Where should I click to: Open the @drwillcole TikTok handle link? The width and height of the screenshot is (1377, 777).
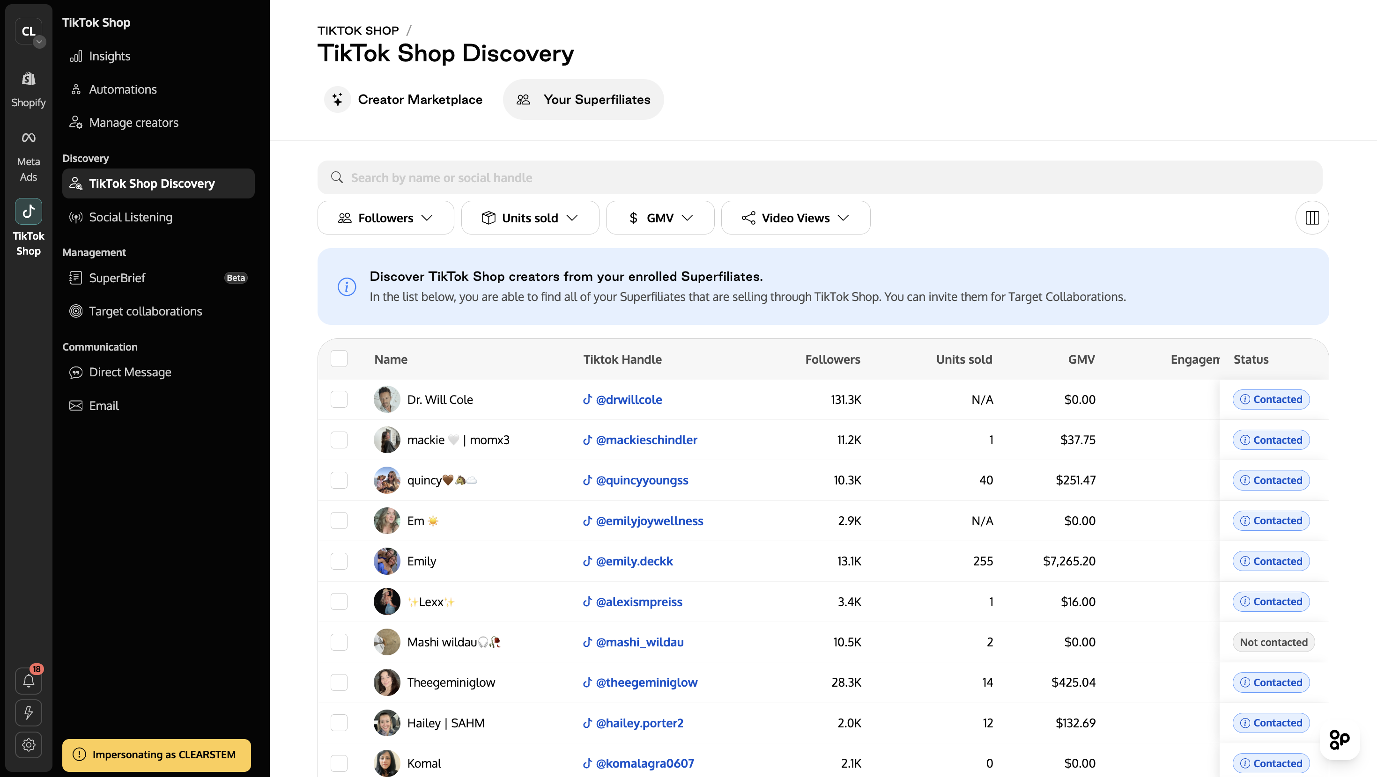[629, 399]
